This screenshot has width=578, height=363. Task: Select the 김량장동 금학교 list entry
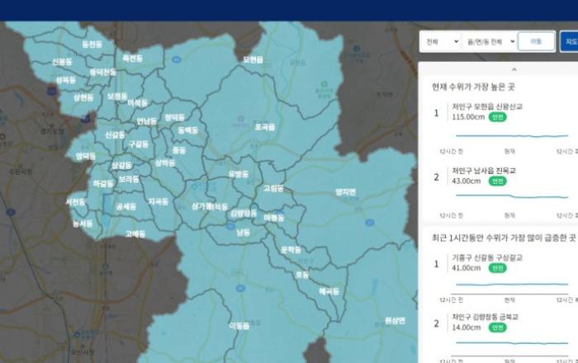point(486,317)
